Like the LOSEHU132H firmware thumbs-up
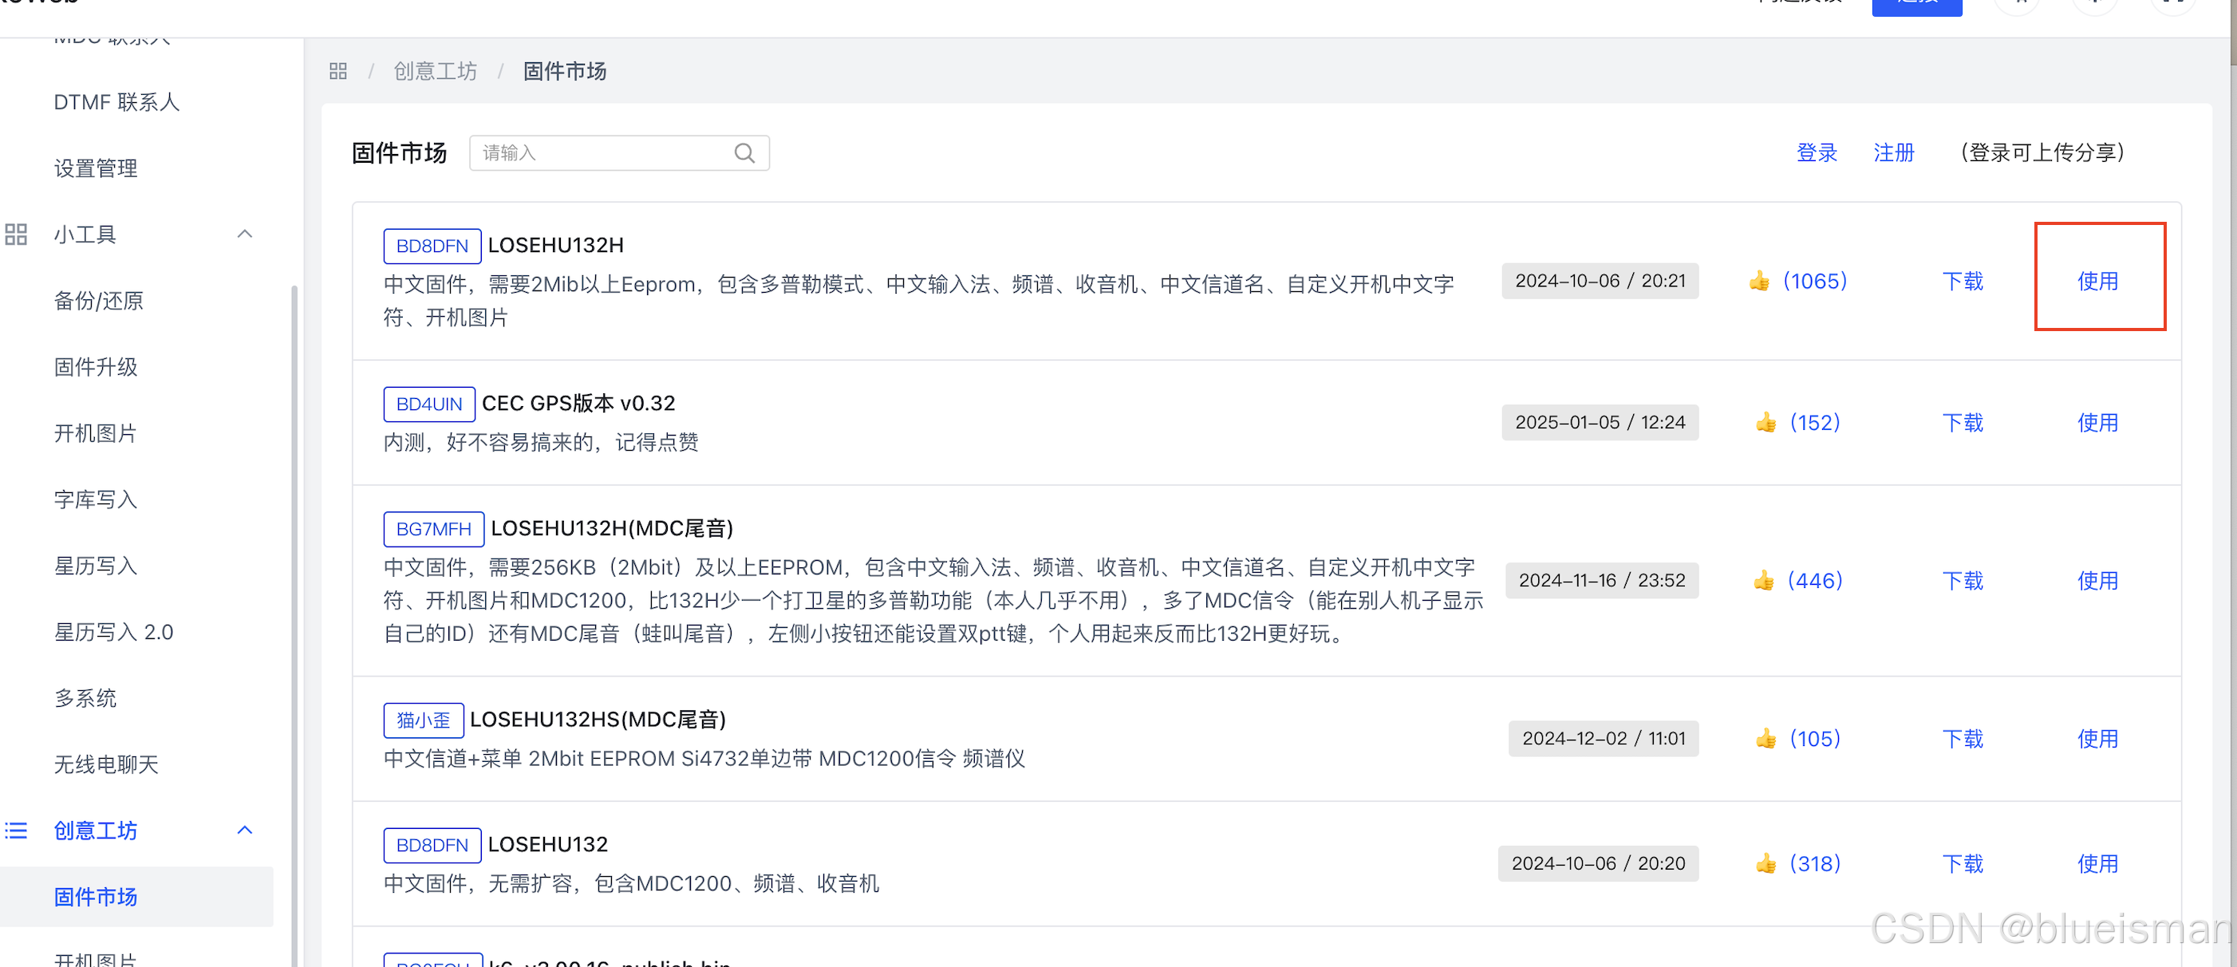This screenshot has height=967, width=2237. [1759, 281]
